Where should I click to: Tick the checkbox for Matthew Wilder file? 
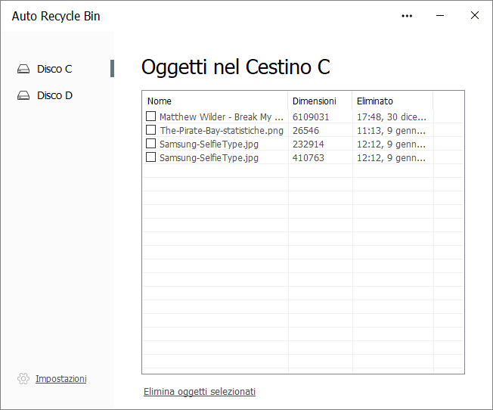151,116
